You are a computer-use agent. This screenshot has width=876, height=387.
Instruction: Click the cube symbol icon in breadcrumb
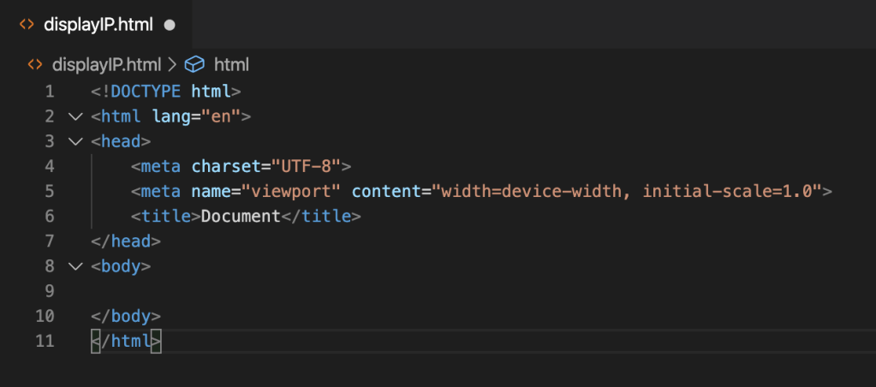(x=195, y=64)
